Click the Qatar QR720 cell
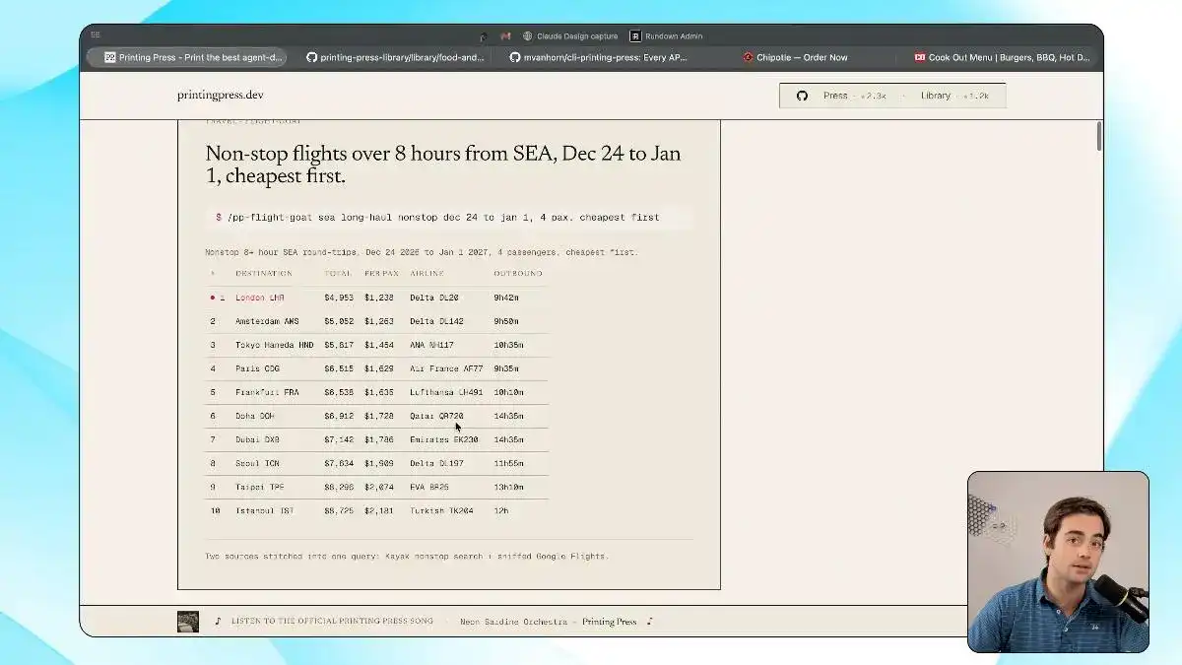1182x665 pixels. coord(436,416)
